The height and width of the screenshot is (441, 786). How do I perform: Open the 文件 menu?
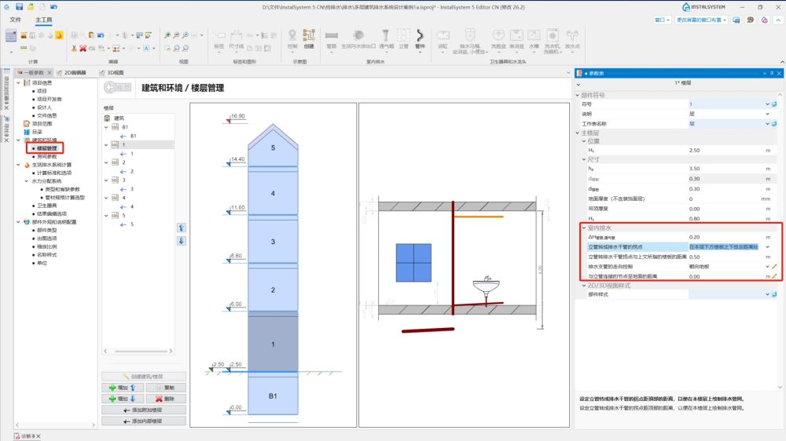(x=16, y=20)
